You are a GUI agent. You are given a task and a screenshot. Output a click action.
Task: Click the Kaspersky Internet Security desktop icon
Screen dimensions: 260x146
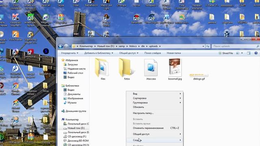[x=15, y=20]
